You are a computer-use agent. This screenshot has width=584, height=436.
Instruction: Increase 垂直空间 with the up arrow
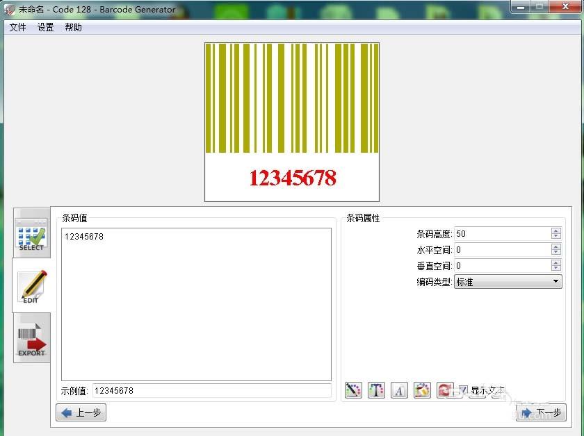coord(555,262)
